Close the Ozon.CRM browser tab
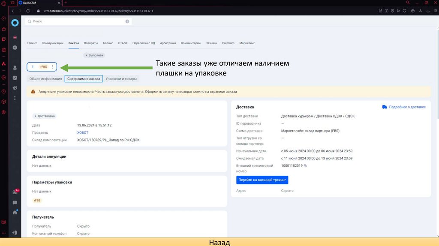Image resolution: width=439 pixels, height=246 pixels. (59, 3)
